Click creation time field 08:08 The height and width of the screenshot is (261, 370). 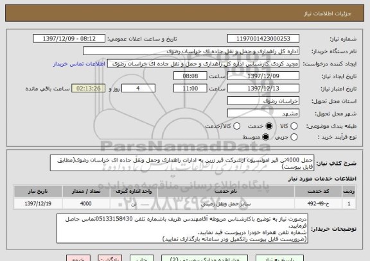[x=190, y=76]
